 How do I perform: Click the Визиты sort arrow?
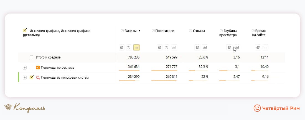(139, 31)
